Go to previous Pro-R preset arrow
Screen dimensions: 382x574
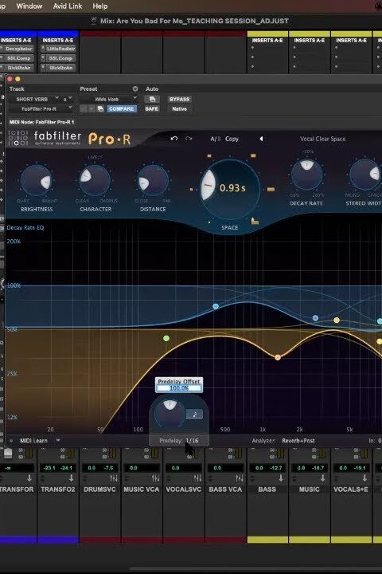point(261,139)
